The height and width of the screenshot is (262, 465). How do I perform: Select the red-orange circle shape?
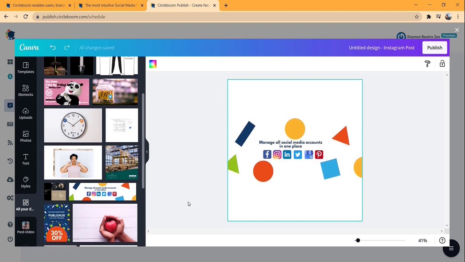coord(263,171)
